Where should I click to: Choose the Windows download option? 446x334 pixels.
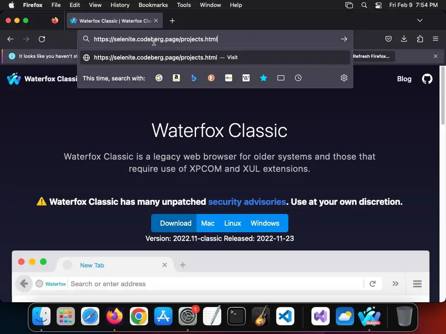click(x=265, y=223)
